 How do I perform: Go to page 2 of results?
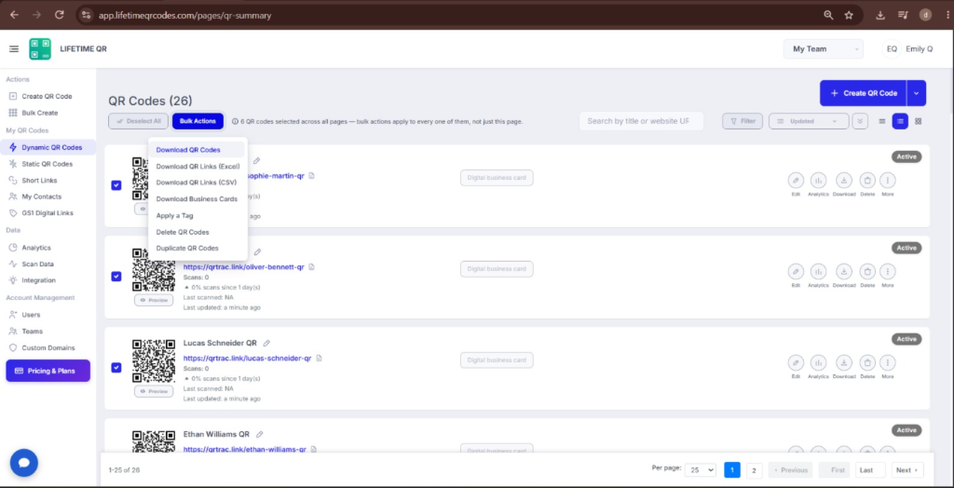754,469
